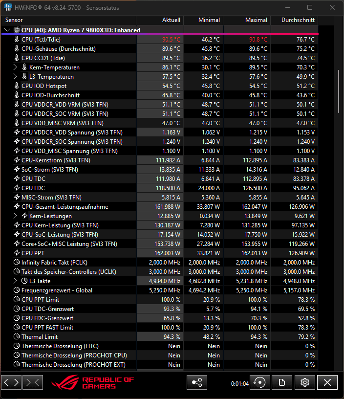
Task: Maximize the HWiNFO window
Action: [x=310, y=7]
